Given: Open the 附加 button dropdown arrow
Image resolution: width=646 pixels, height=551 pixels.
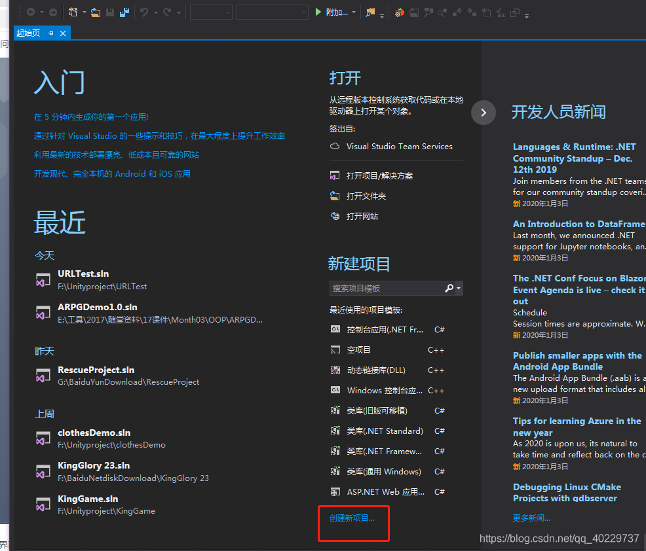Looking at the screenshot, I should (x=354, y=12).
